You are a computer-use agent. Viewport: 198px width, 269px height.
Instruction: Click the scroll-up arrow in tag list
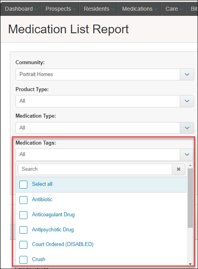click(x=190, y=165)
